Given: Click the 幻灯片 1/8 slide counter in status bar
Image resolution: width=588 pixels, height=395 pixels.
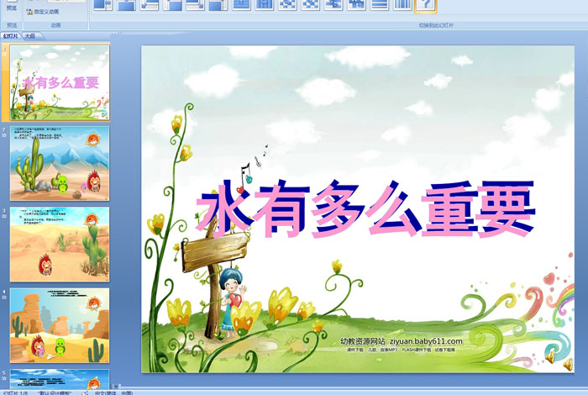Looking at the screenshot, I should 16,392.
